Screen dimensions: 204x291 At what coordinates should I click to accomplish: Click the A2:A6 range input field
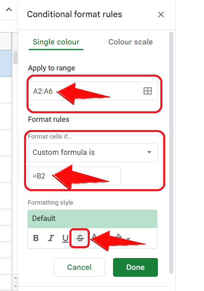tap(93, 91)
